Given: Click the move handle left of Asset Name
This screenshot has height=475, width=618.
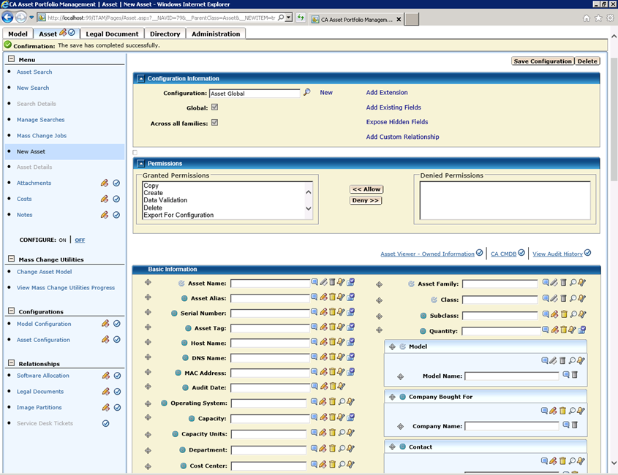Looking at the screenshot, I should pos(148,283).
